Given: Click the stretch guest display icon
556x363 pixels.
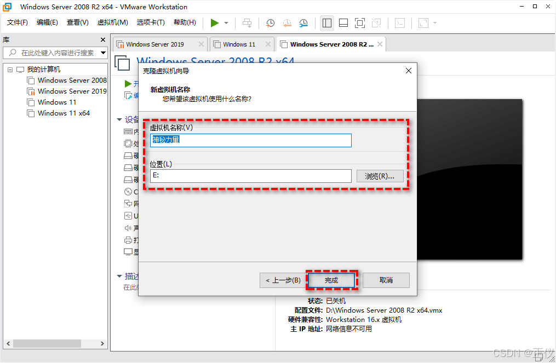Looking at the screenshot, I should click(x=423, y=23).
